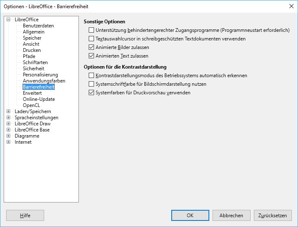Check Systemschriftfarbe für Bildschirmdarstellung nutzen
This screenshot has height=227, width=298.
(92, 84)
